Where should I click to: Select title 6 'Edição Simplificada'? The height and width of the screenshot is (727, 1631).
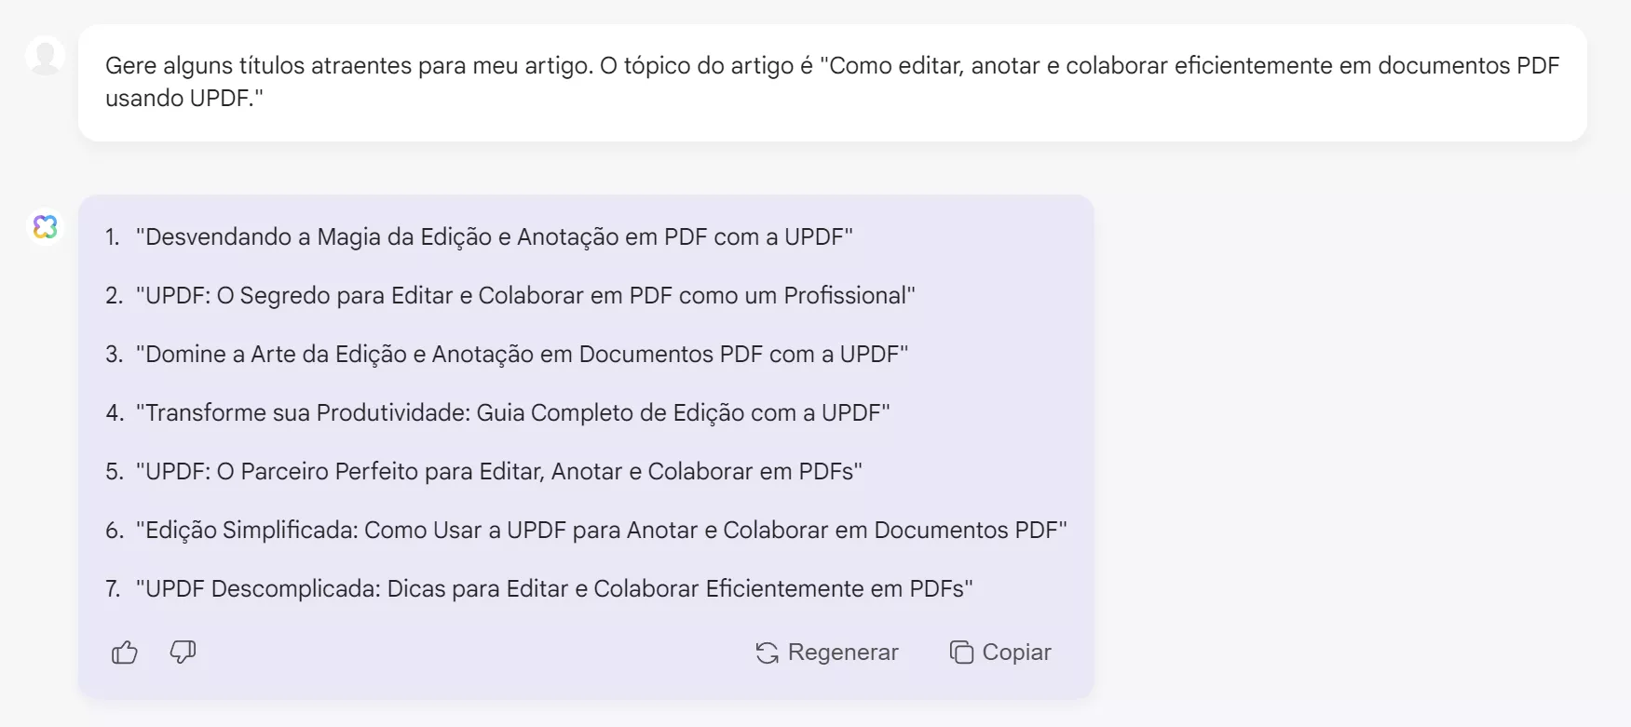point(604,530)
